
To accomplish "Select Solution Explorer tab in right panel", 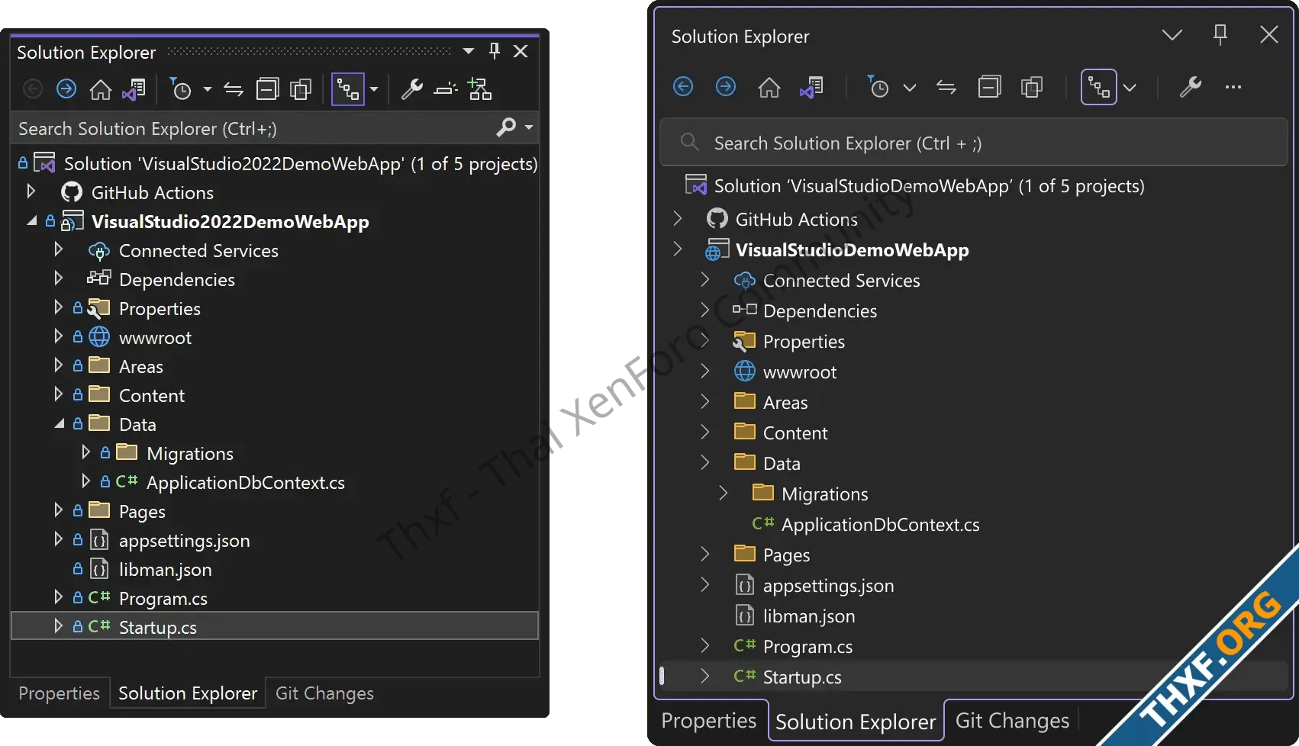I will pos(856,722).
